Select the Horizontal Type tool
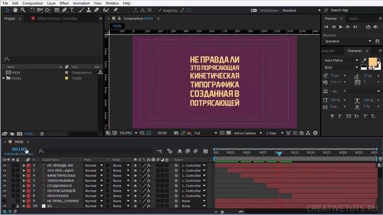 point(72,10)
